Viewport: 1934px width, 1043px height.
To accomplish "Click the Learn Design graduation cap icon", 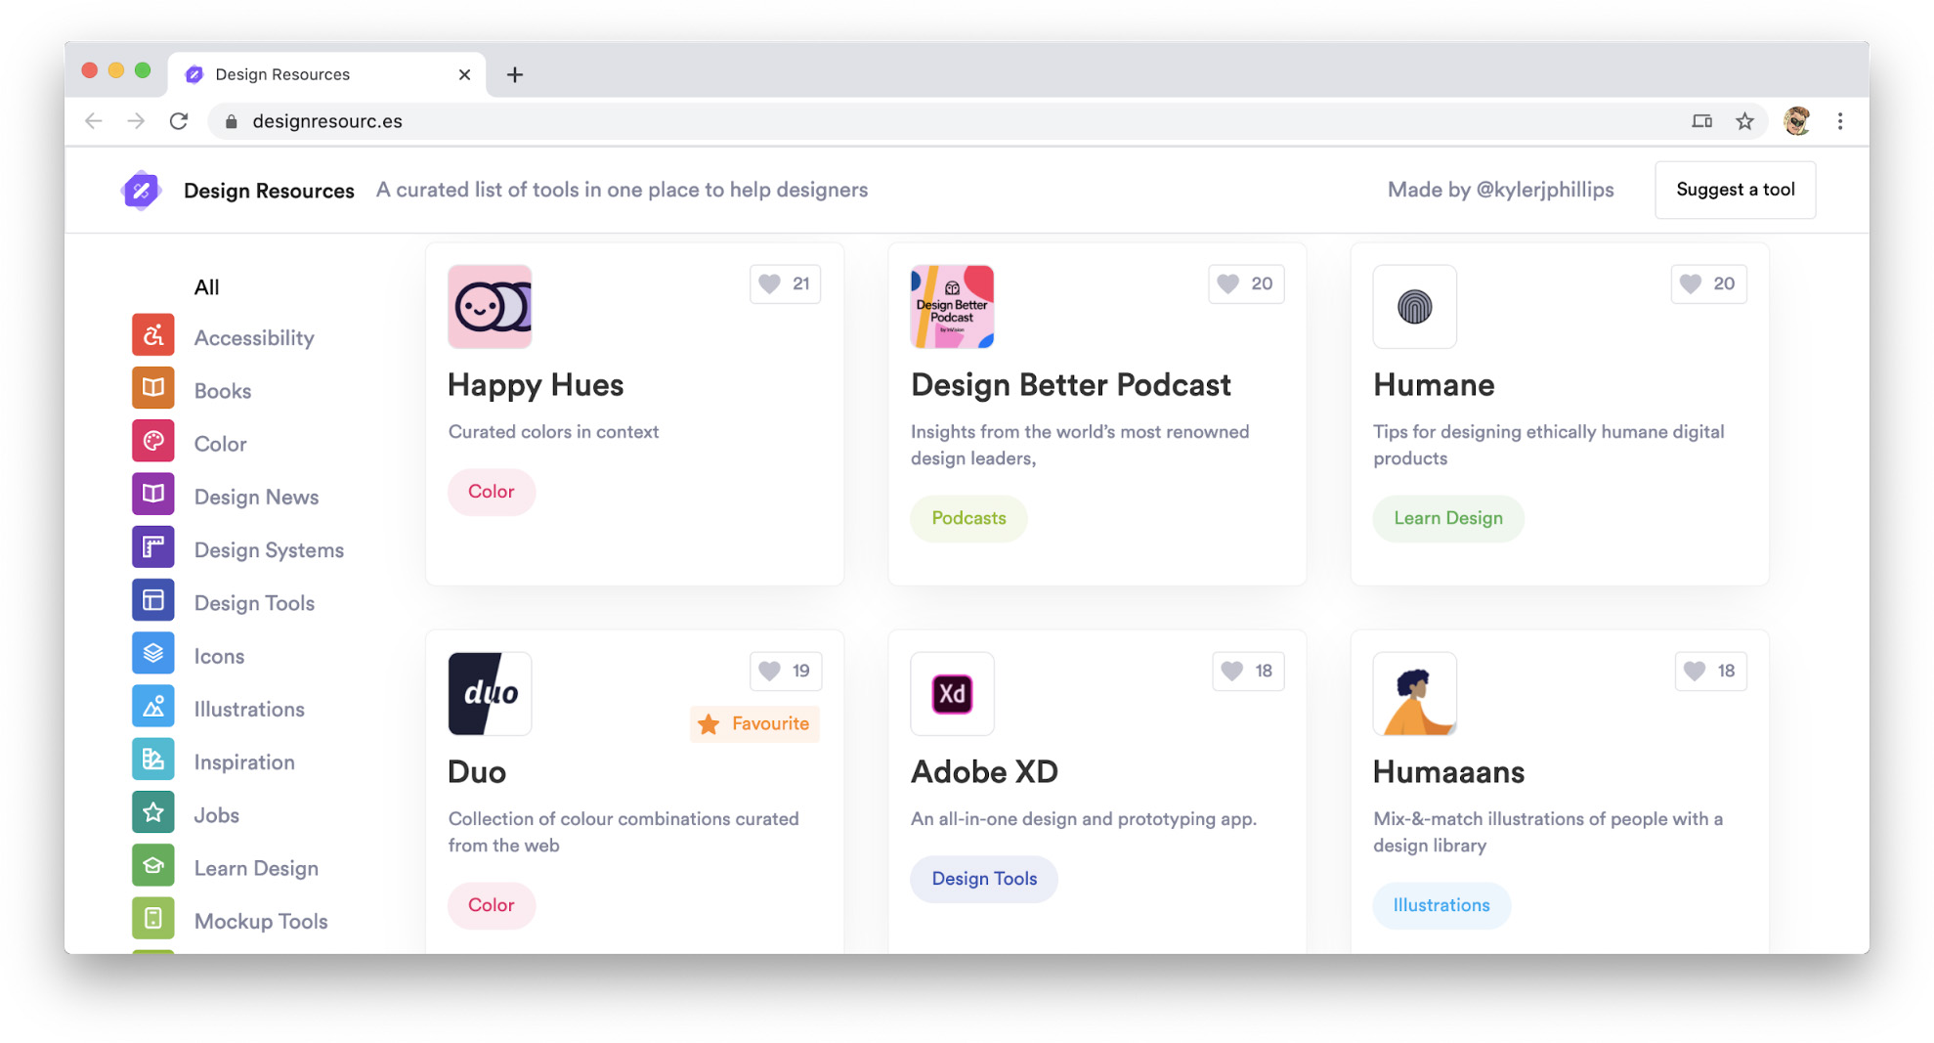I will pyautogui.click(x=153, y=865).
